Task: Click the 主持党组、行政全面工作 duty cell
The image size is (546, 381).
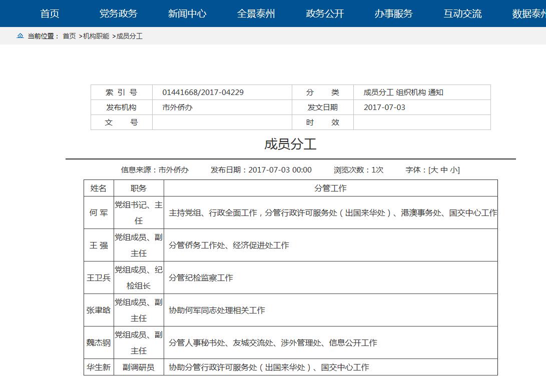Action: [x=330, y=212]
